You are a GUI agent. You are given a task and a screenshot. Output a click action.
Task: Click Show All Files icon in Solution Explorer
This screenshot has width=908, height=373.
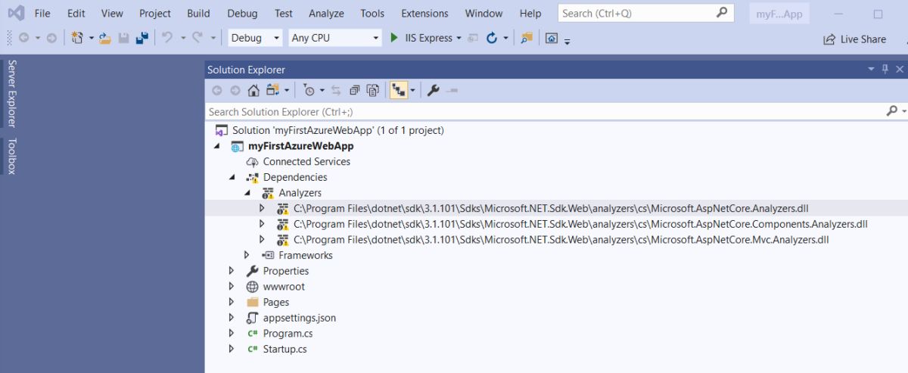(373, 90)
